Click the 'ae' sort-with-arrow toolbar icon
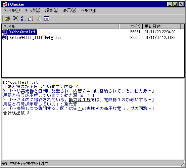The width and height of the screenshot is (186, 168). 24,18
